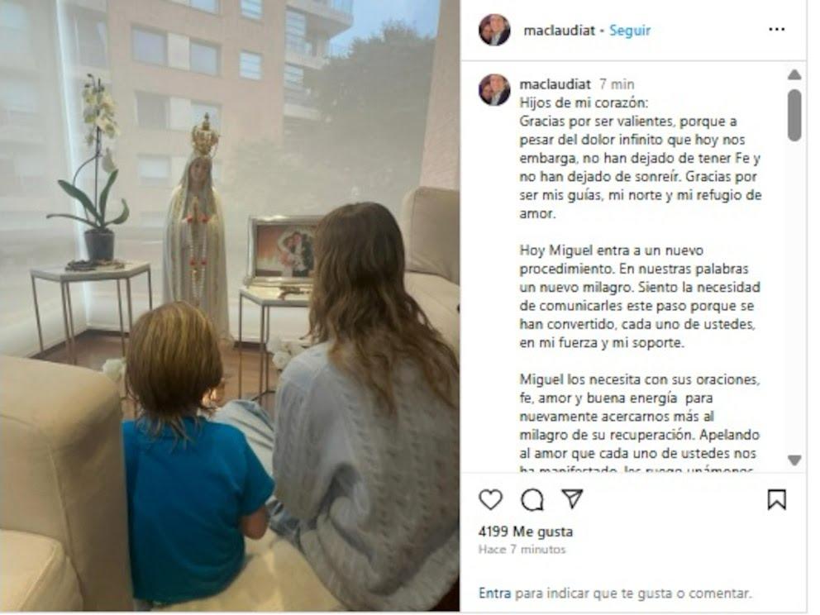Screen dimensions: 820x615
Task: Share post using the paper plane icon
Action: click(572, 498)
